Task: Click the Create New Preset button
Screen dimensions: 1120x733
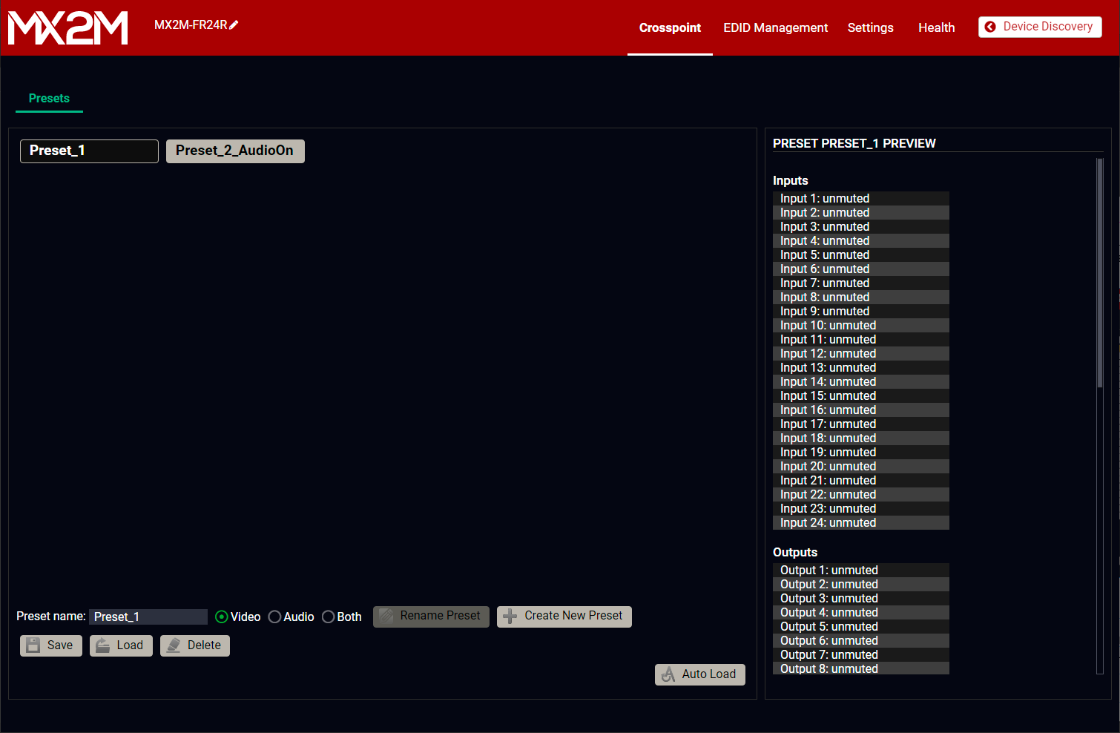Action: coord(564,617)
